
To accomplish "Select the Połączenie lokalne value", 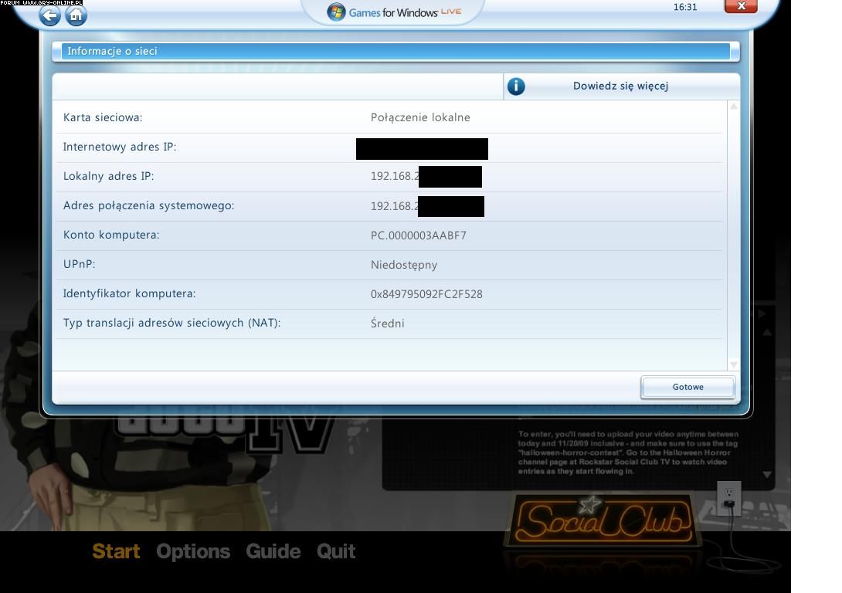I will (x=420, y=117).
